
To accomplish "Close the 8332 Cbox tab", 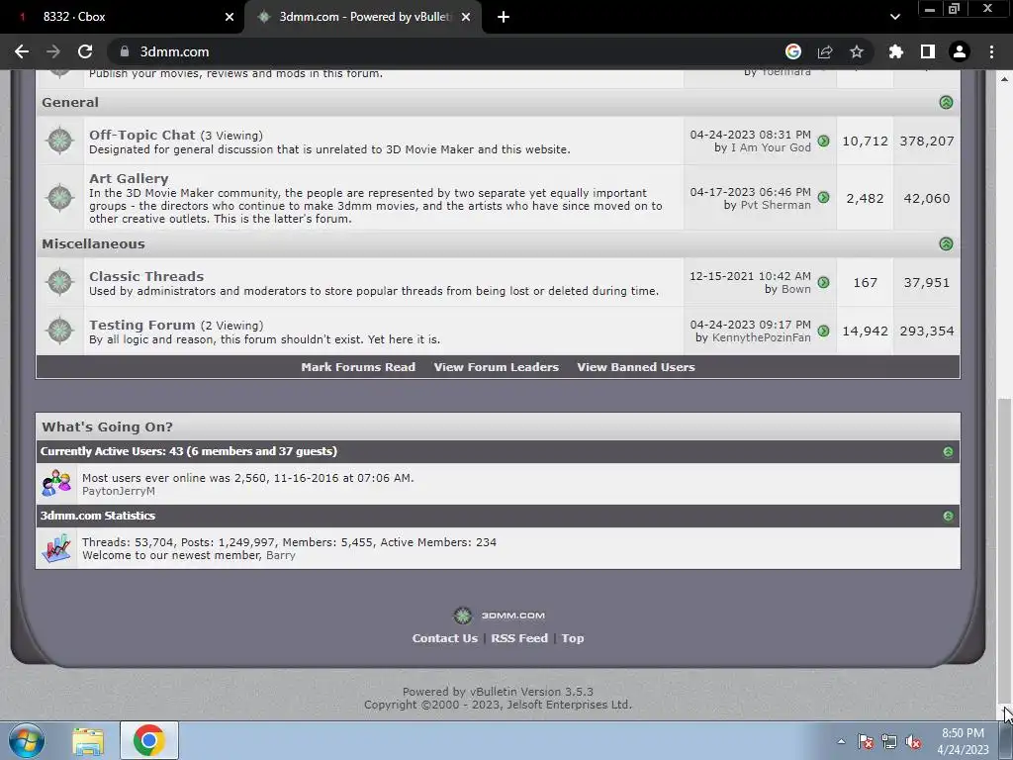I will pyautogui.click(x=230, y=17).
